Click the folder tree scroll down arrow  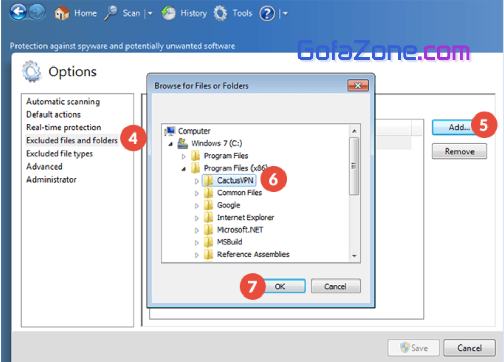click(354, 256)
